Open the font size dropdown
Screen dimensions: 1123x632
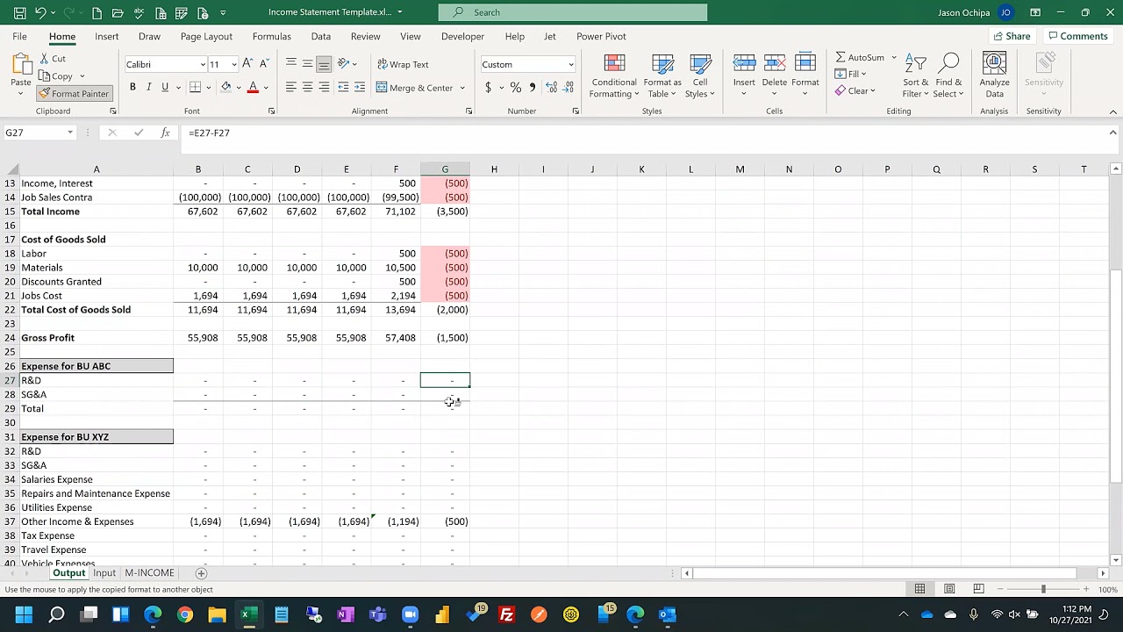[x=234, y=64]
